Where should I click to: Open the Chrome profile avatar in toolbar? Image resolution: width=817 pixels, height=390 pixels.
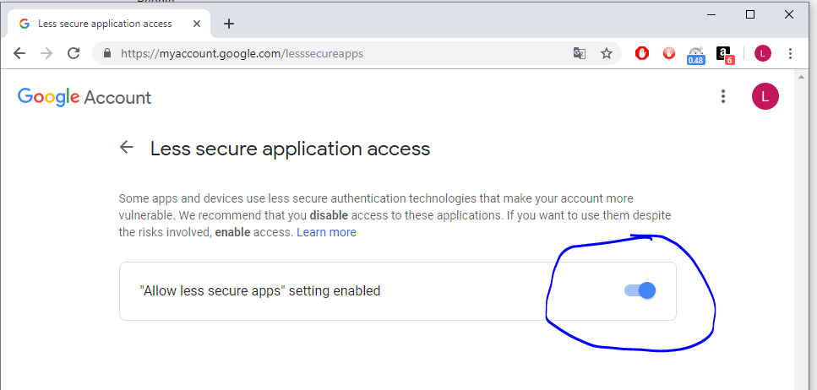[x=763, y=53]
